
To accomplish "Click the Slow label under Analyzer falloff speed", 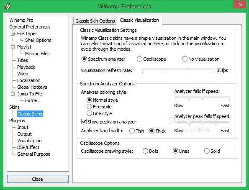I will click(x=179, y=105).
